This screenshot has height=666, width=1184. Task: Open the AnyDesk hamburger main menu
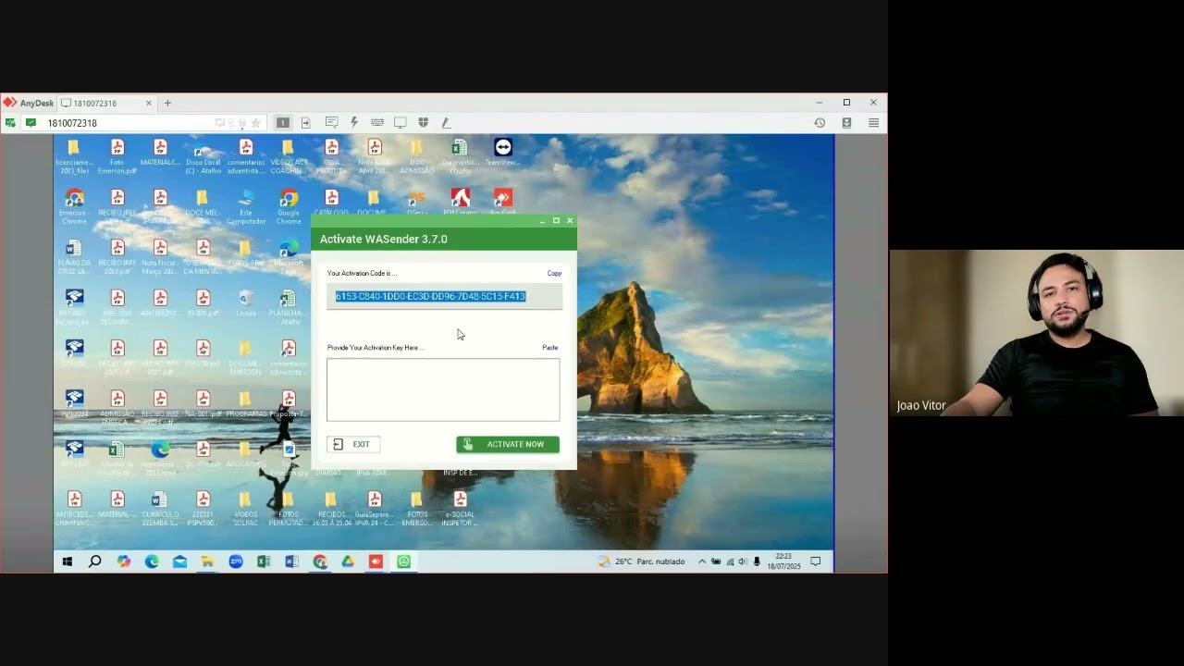pos(873,123)
